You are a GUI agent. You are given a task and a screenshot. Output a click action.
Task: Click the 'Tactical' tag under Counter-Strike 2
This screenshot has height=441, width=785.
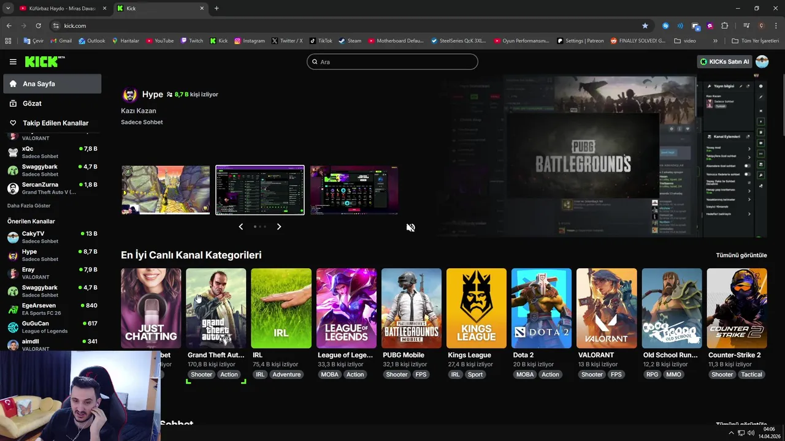pyautogui.click(x=751, y=374)
